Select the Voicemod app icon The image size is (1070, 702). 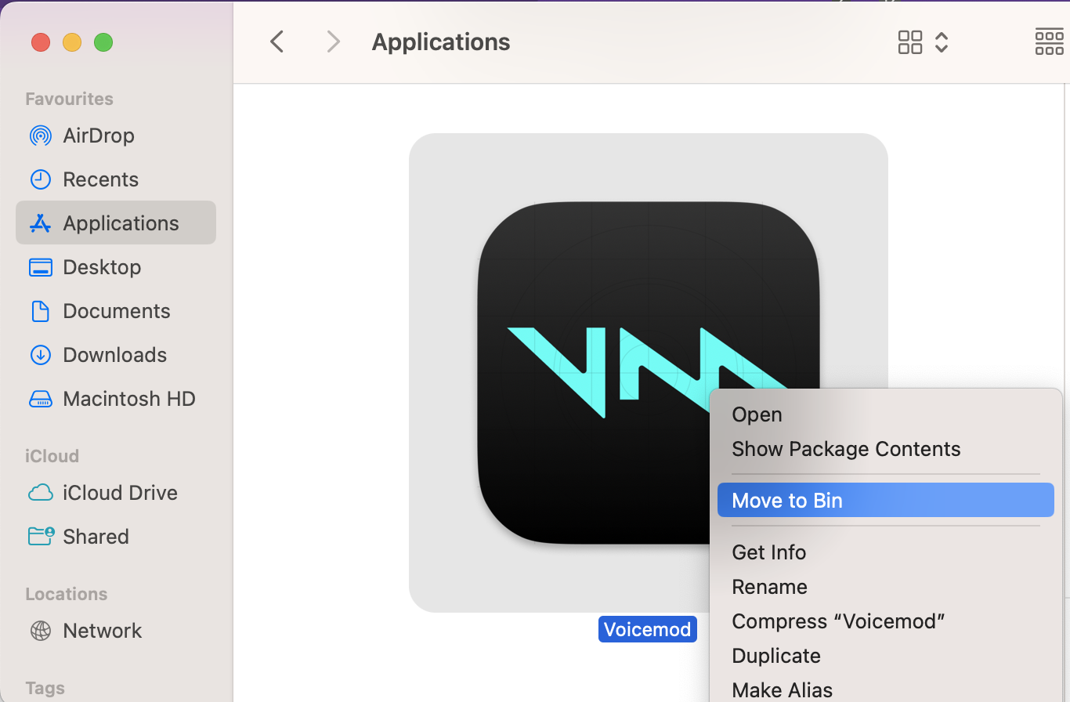[x=649, y=373]
